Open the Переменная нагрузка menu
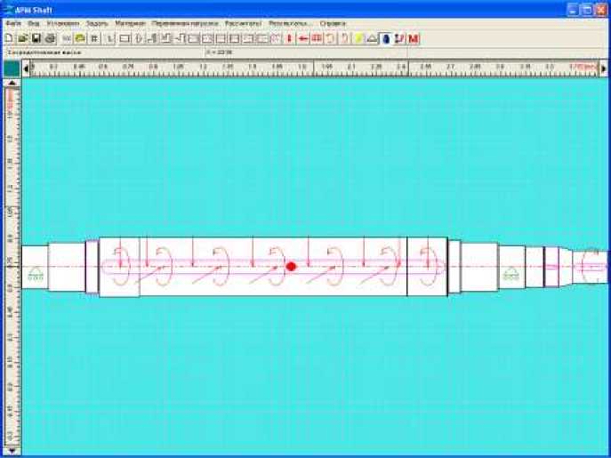 coord(185,23)
